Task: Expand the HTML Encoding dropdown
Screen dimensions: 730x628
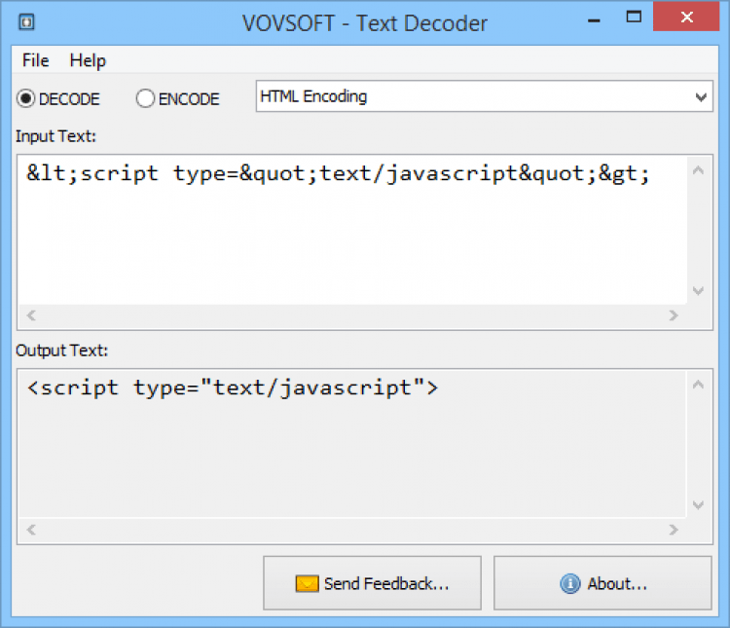Action: pos(701,97)
